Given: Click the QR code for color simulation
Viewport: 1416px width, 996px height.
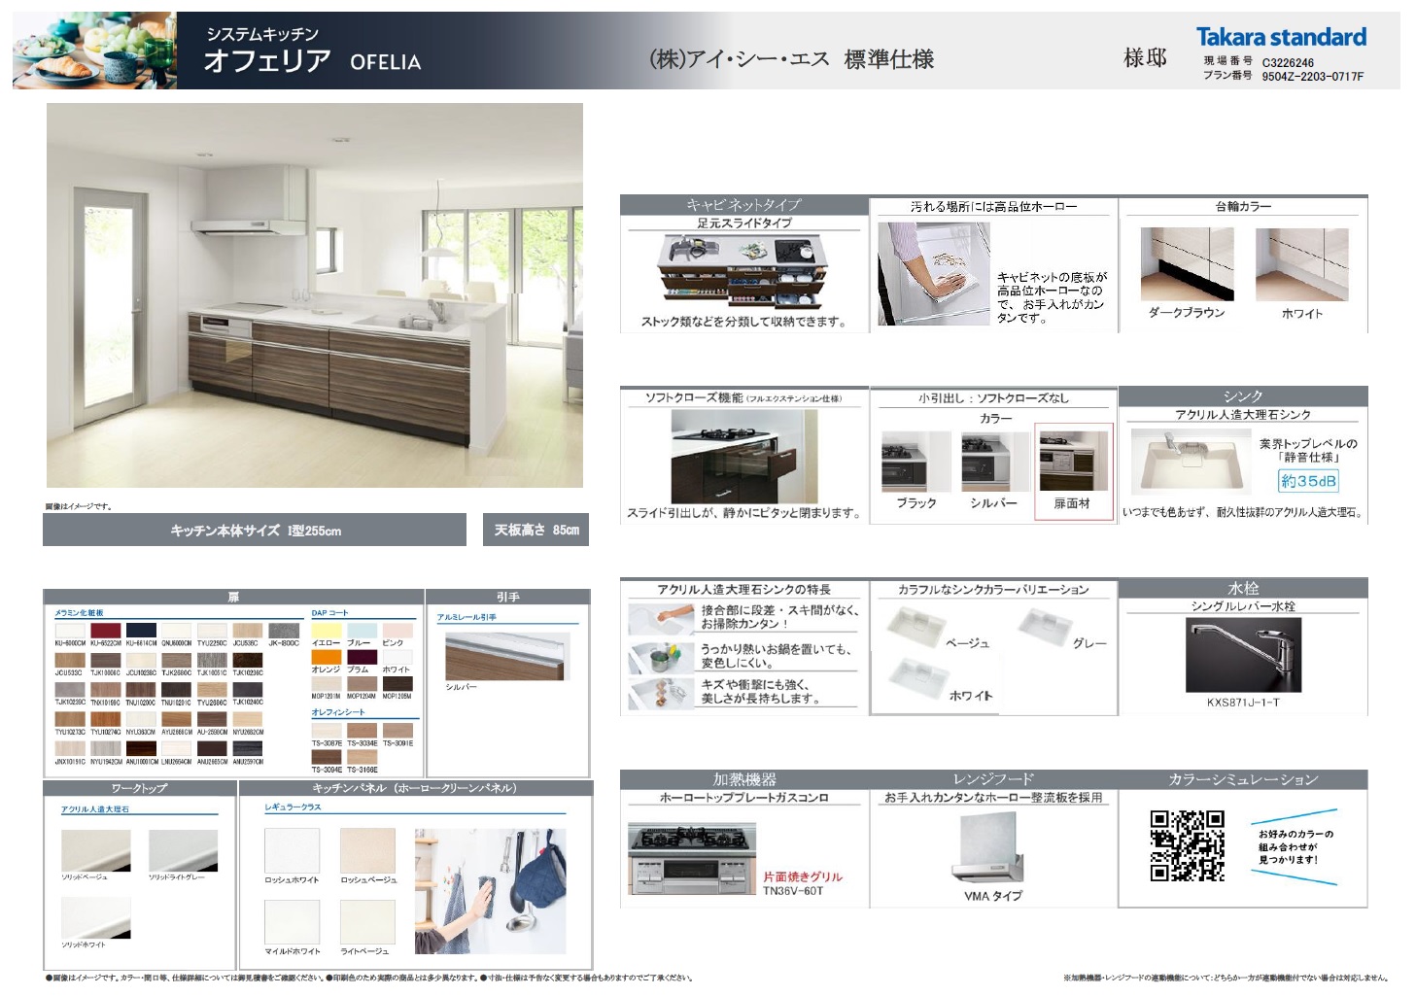Looking at the screenshot, I should point(1187,845).
